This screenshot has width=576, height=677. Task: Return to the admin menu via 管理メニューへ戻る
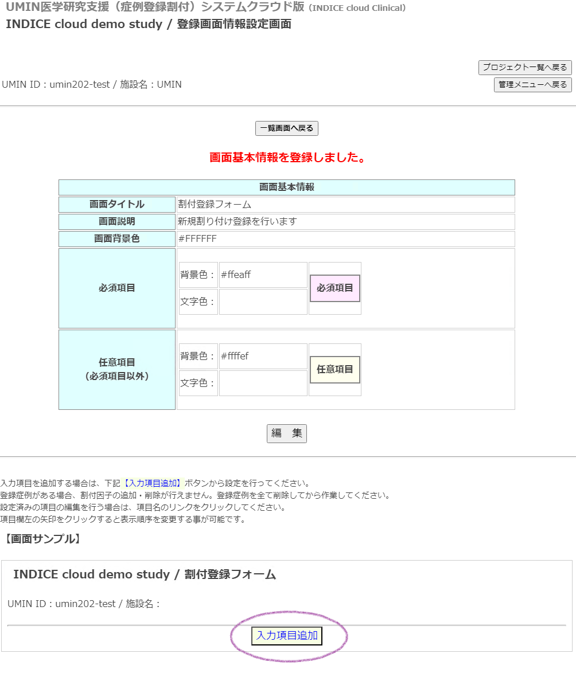pos(532,85)
